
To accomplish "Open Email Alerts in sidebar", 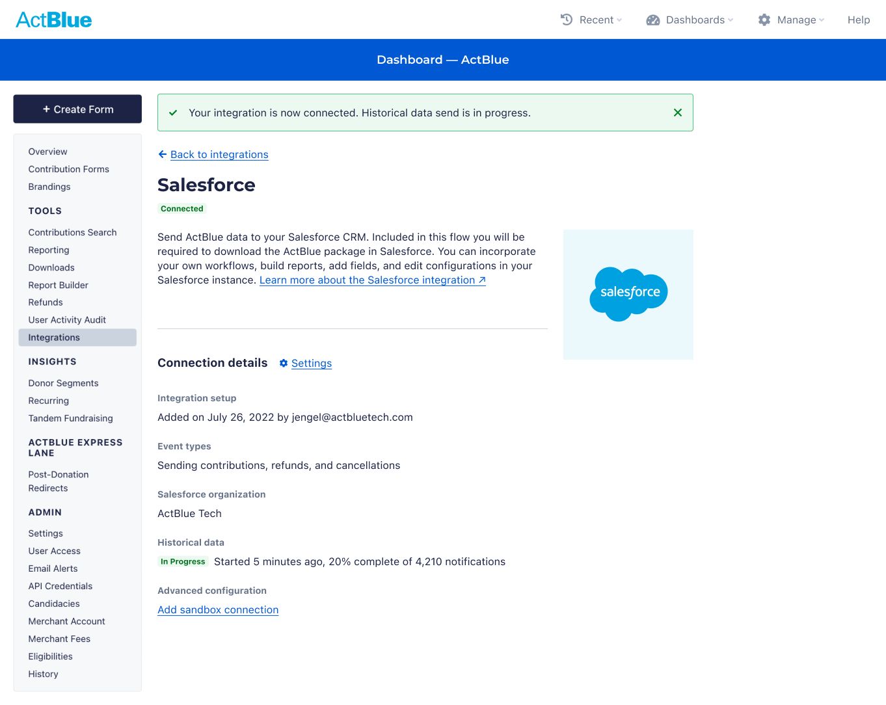I will point(53,568).
